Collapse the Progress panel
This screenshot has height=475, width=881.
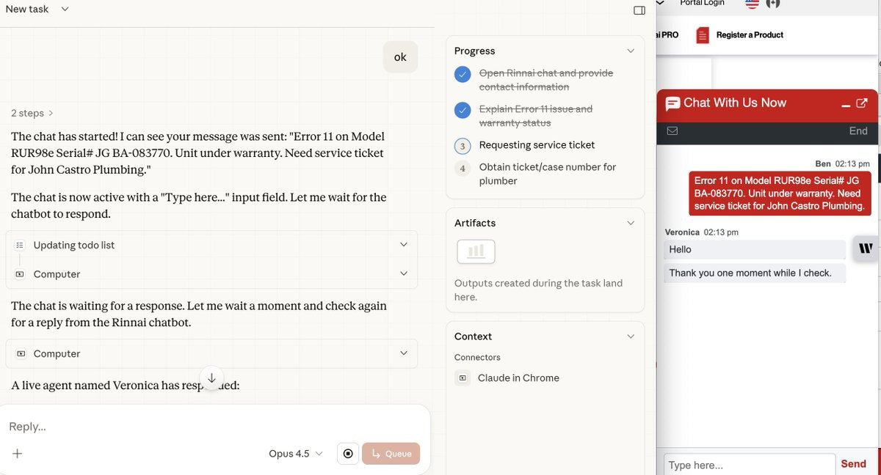(x=631, y=51)
